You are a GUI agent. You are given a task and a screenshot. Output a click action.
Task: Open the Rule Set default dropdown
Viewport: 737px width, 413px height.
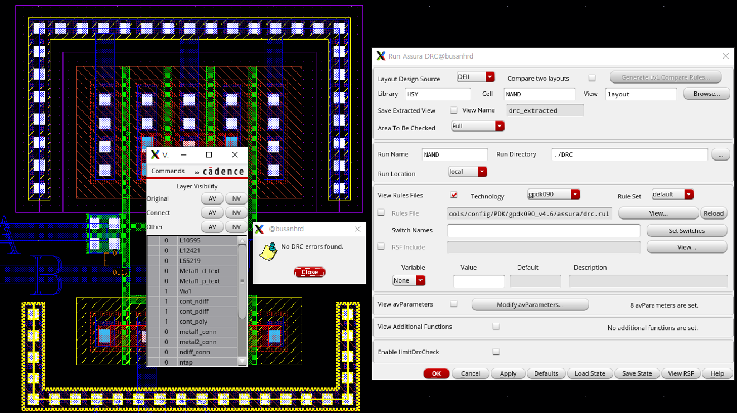coord(673,194)
